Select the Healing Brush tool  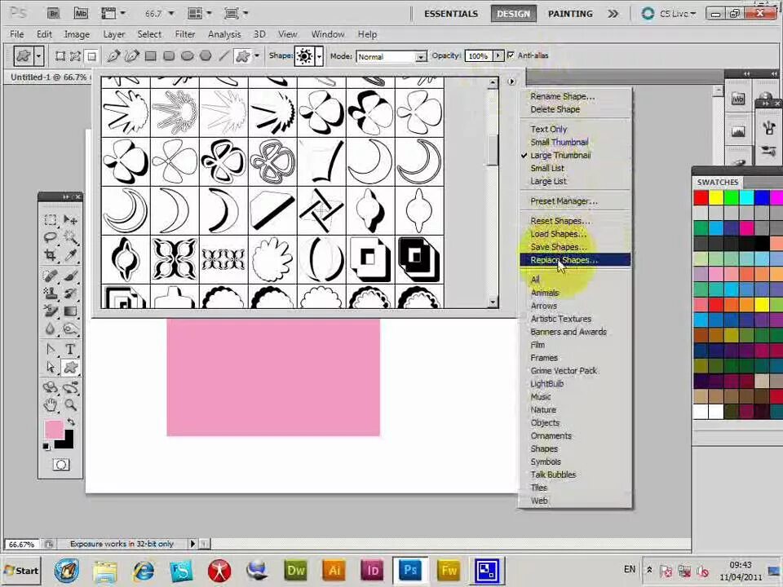click(51, 275)
